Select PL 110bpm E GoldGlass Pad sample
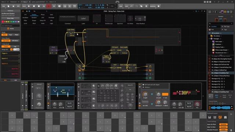 click(220, 73)
